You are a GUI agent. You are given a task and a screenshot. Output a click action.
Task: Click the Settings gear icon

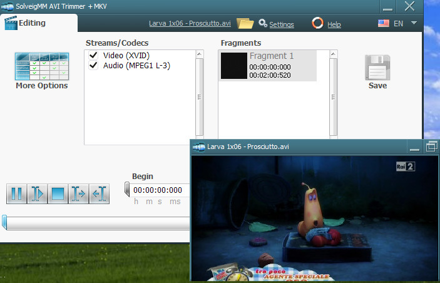[263, 23]
